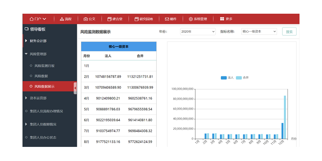The width and height of the screenshot is (322, 161).
Task: Open the 年份 dropdown showing 2020年
Action: coord(198,32)
